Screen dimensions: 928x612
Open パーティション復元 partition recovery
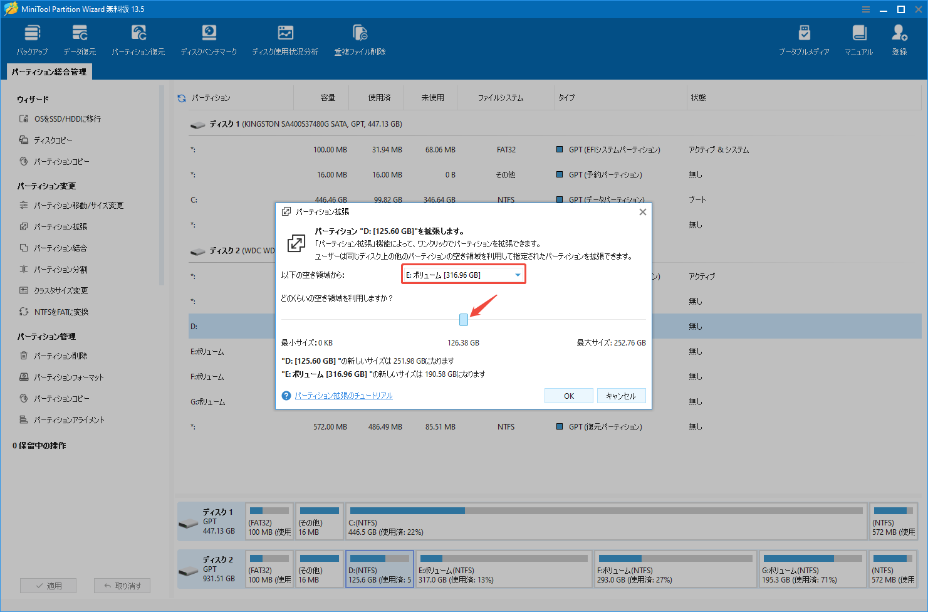(138, 39)
